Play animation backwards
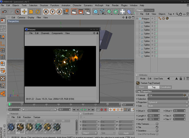 (82, 110)
